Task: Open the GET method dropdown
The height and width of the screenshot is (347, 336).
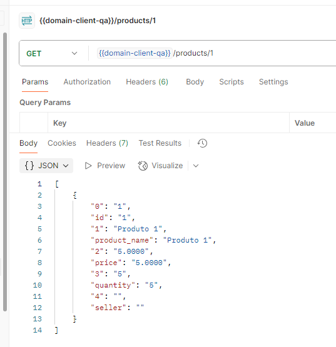Action: click(x=52, y=54)
